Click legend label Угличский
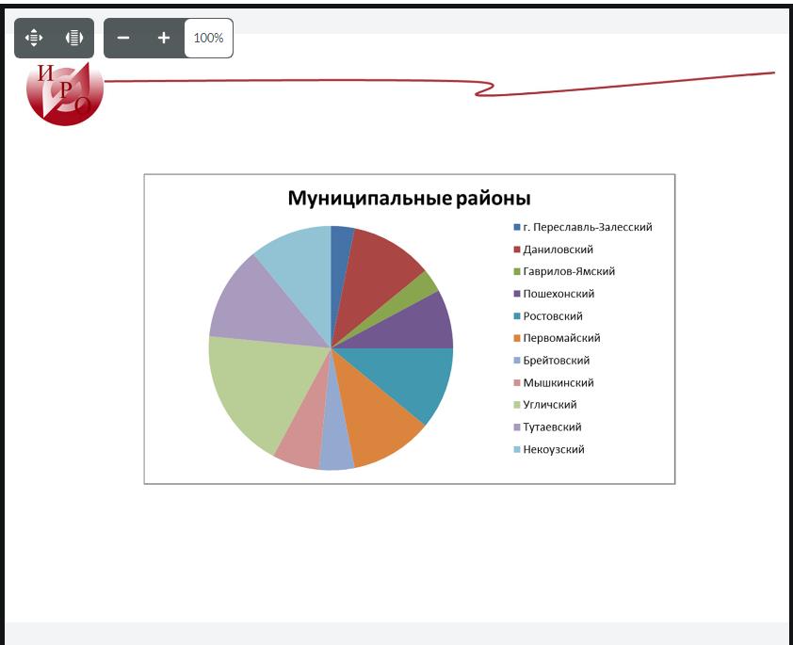 (x=550, y=404)
